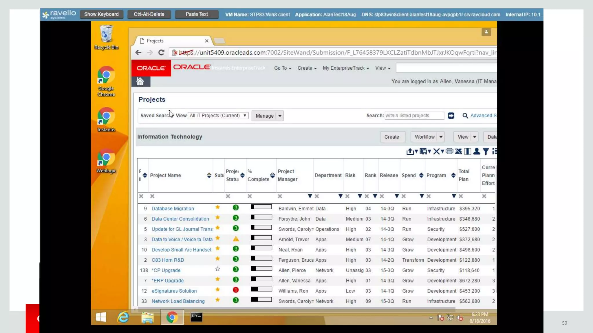Click the export/upload icon in table toolbar
Viewport: 593px width, 333px height.
[410, 151]
